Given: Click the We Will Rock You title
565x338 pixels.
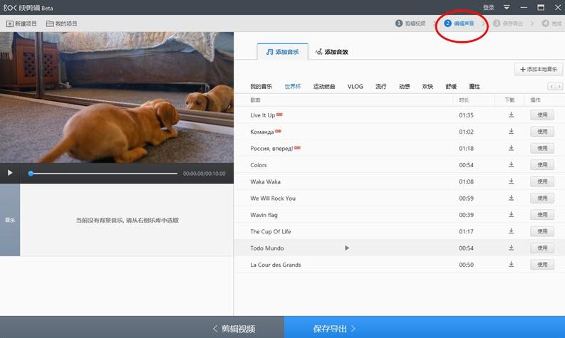Looking at the screenshot, I should tap(273, 199).
